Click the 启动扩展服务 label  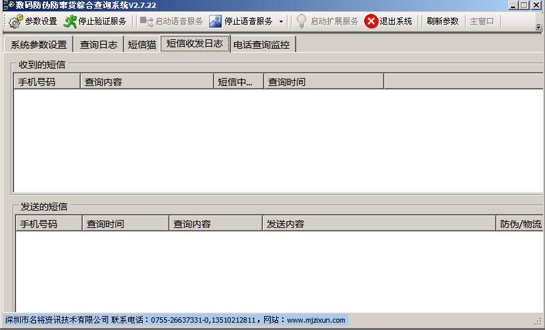click(x=334, y=21)
